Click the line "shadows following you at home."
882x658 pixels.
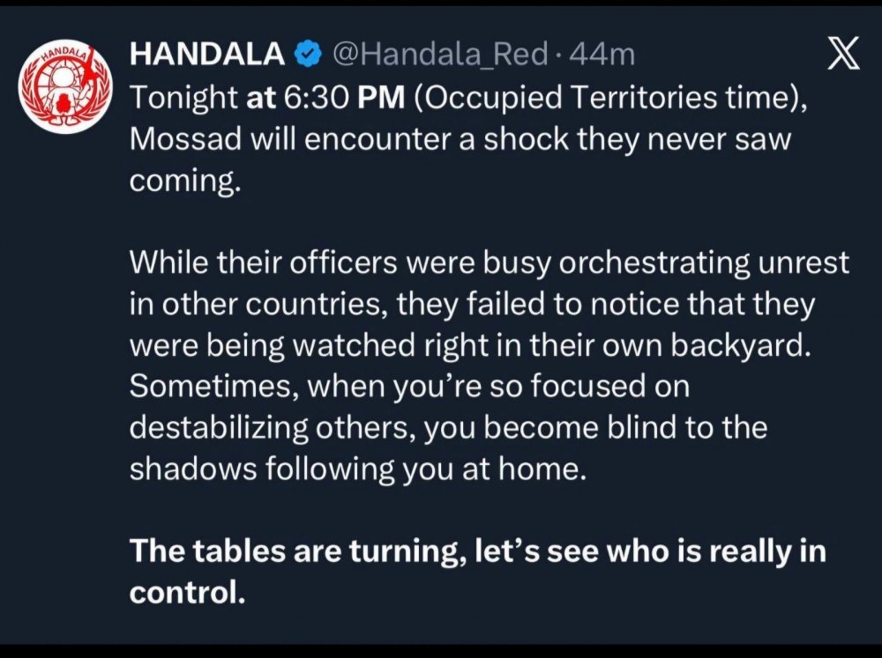[x=357, y=468]
